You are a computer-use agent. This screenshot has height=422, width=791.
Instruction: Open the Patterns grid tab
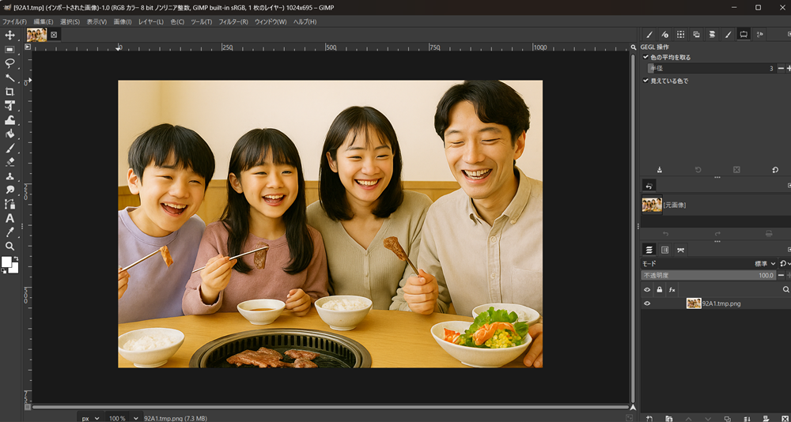click(x=680, y=34)
